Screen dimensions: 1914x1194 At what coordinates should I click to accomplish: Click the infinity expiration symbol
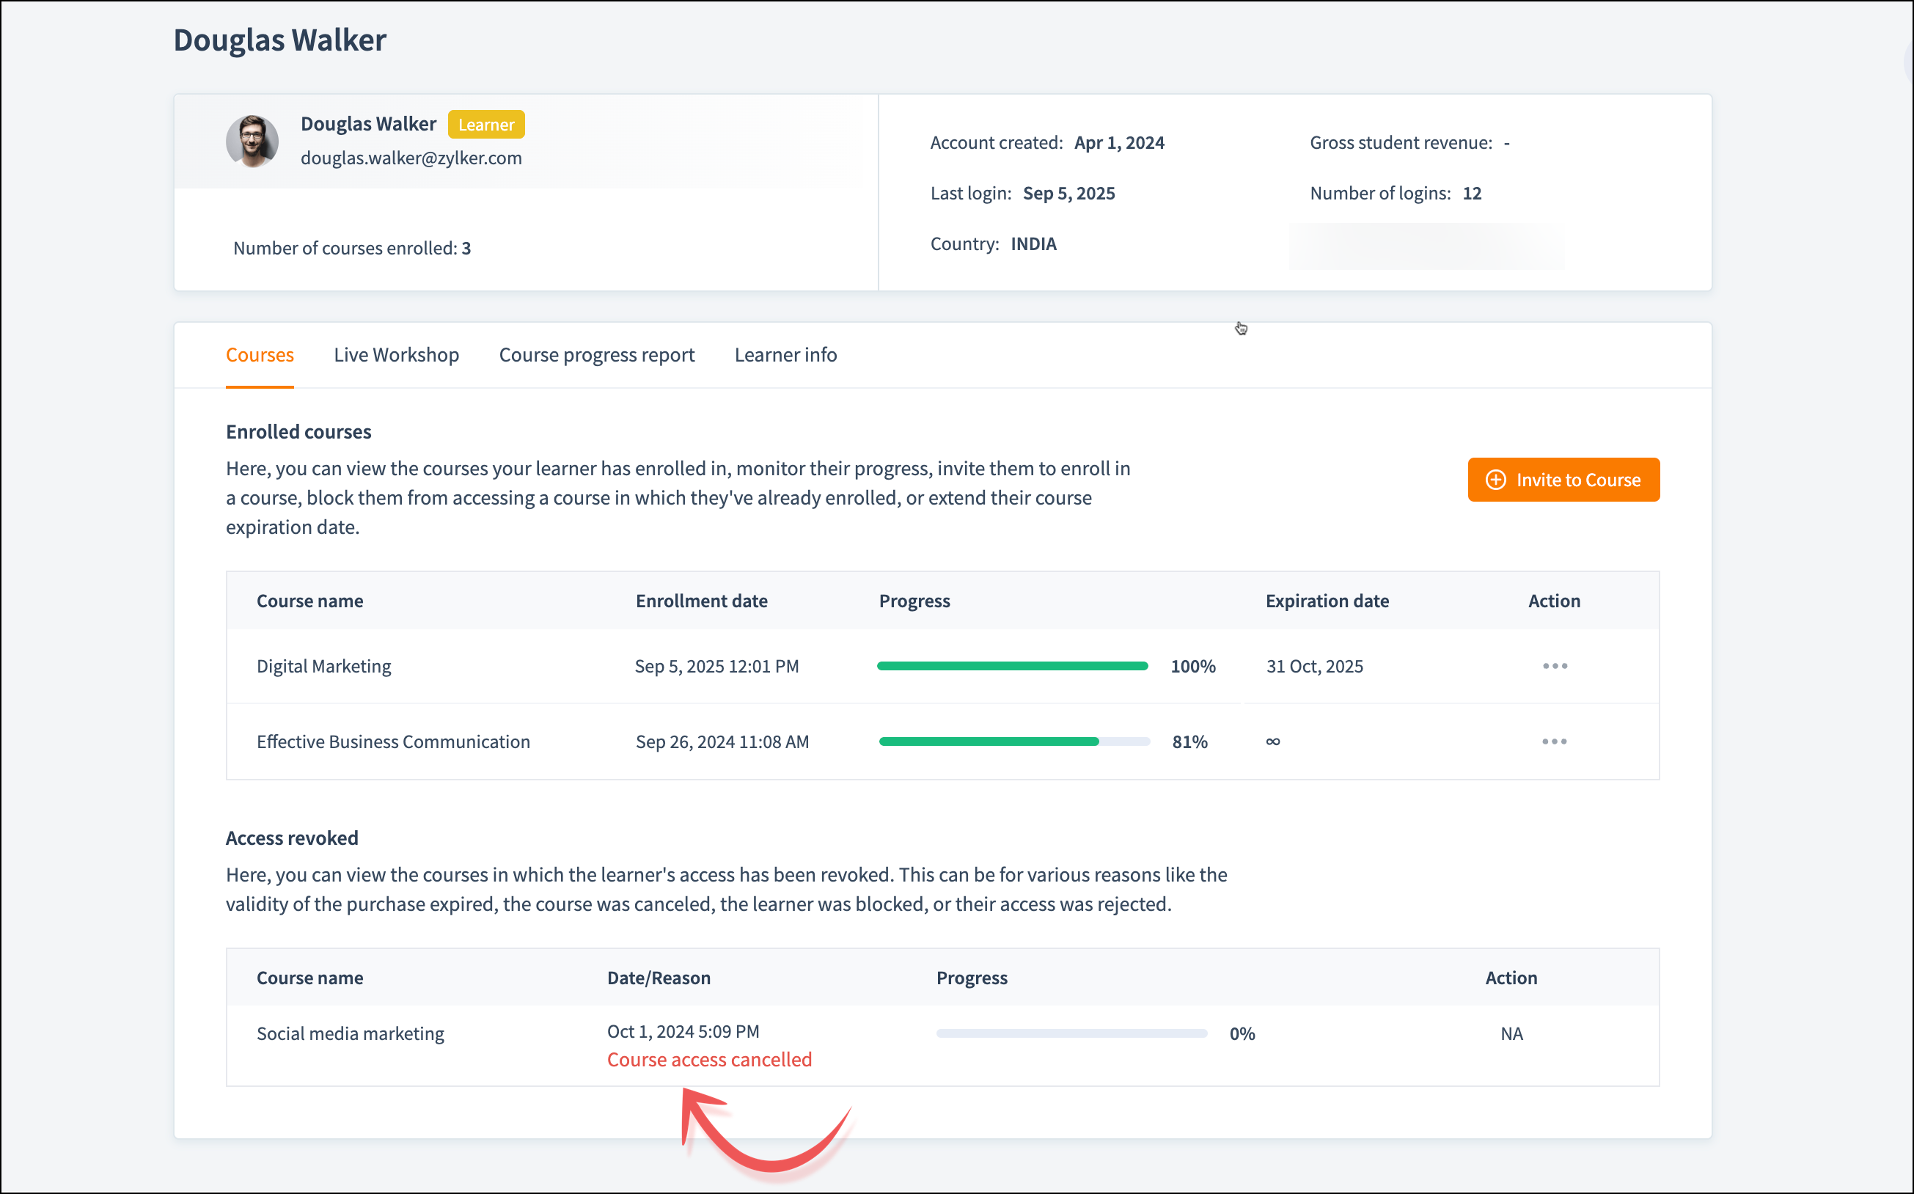pyautogui.click(x=1272, y=741)
